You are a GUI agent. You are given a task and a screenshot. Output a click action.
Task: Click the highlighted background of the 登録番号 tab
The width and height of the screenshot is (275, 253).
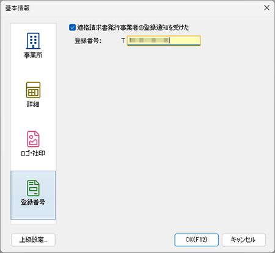(x=33, y=212)
